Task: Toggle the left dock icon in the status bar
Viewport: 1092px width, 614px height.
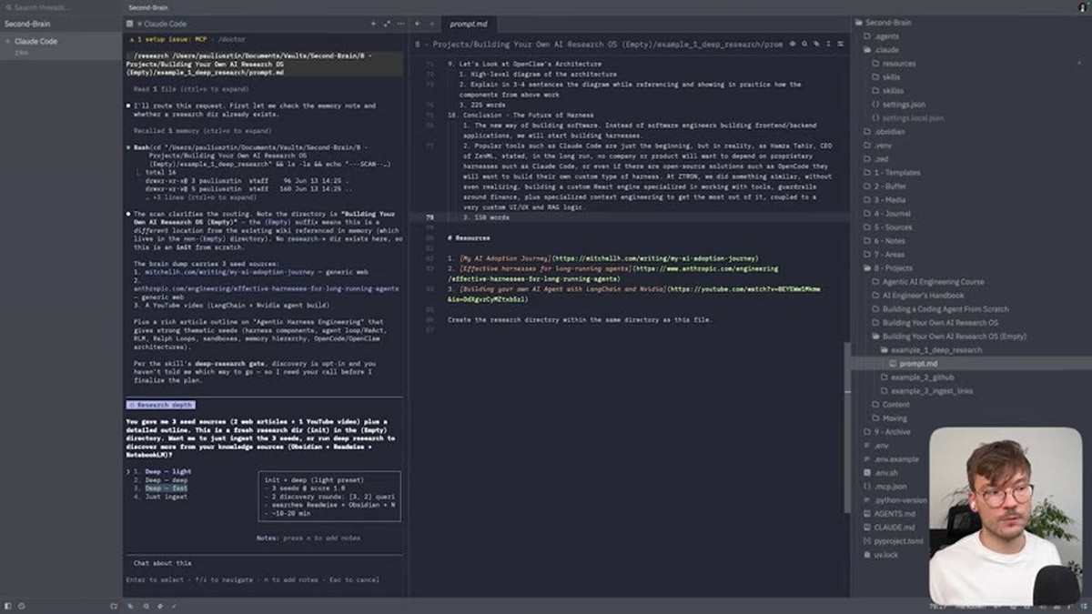Action: pyautogui.click(x=8, y=606)
